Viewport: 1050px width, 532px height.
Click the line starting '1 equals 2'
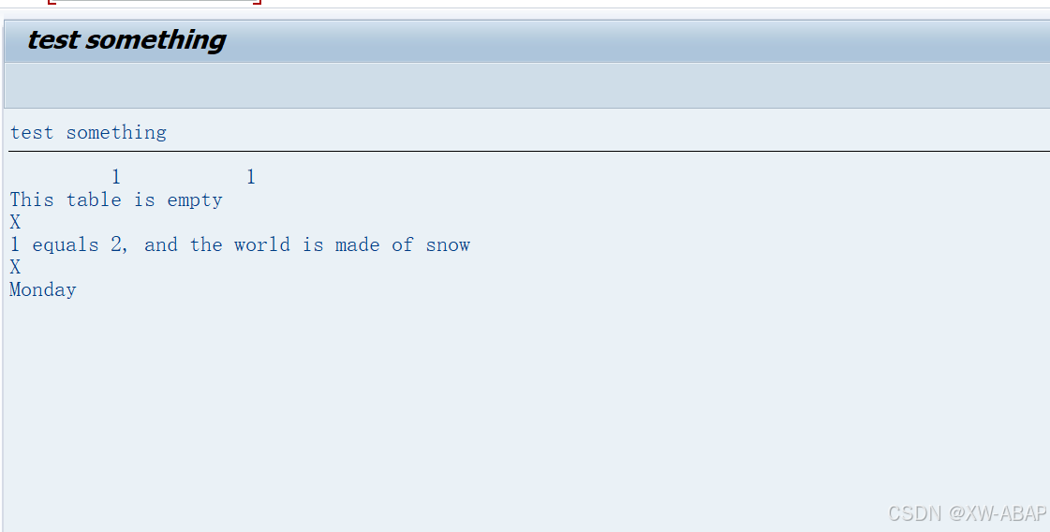(x=240, y=244)
